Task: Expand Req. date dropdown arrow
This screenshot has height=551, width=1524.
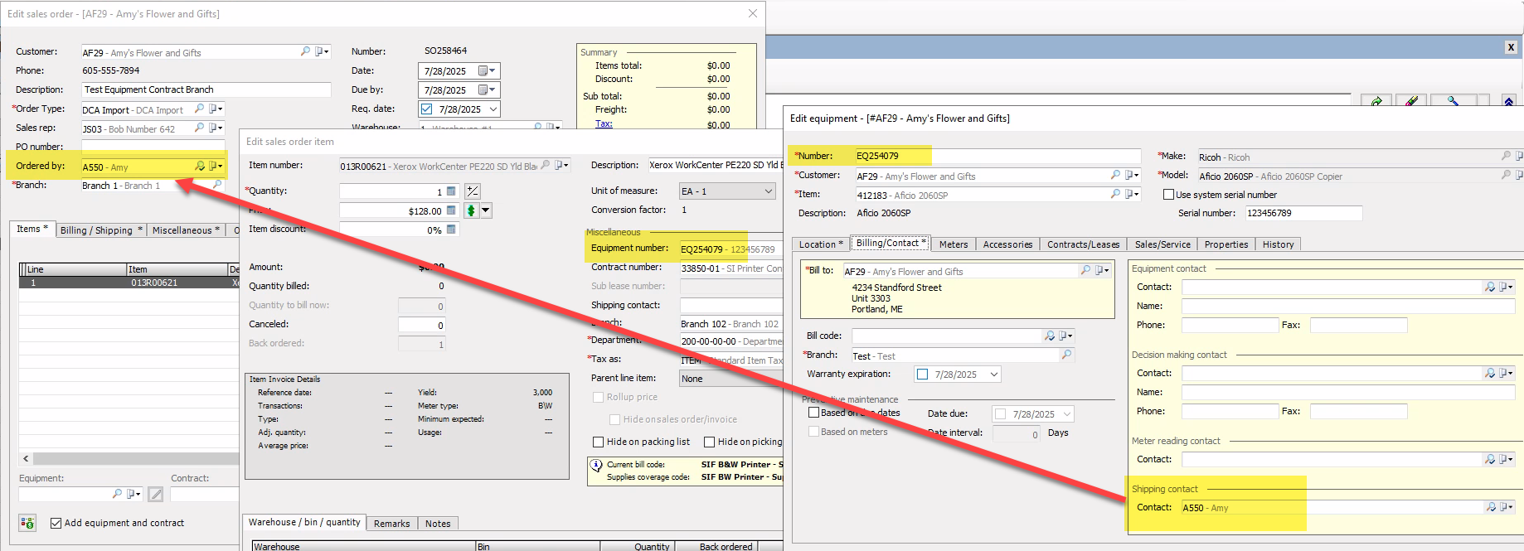Action: pos(493,109)
